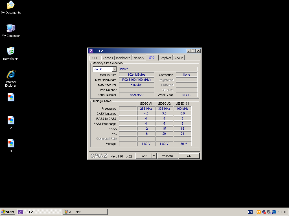This screenshot has width=289, height=216.
Task: Expand the Slot #1 dropdown arrow
Action: click(x=114, y=69)
